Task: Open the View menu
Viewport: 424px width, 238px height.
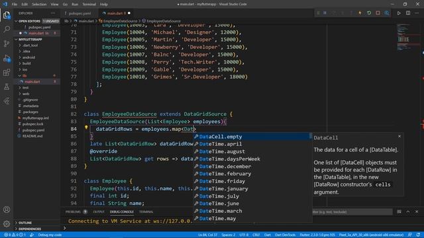Action: click(x=54, y=5)
